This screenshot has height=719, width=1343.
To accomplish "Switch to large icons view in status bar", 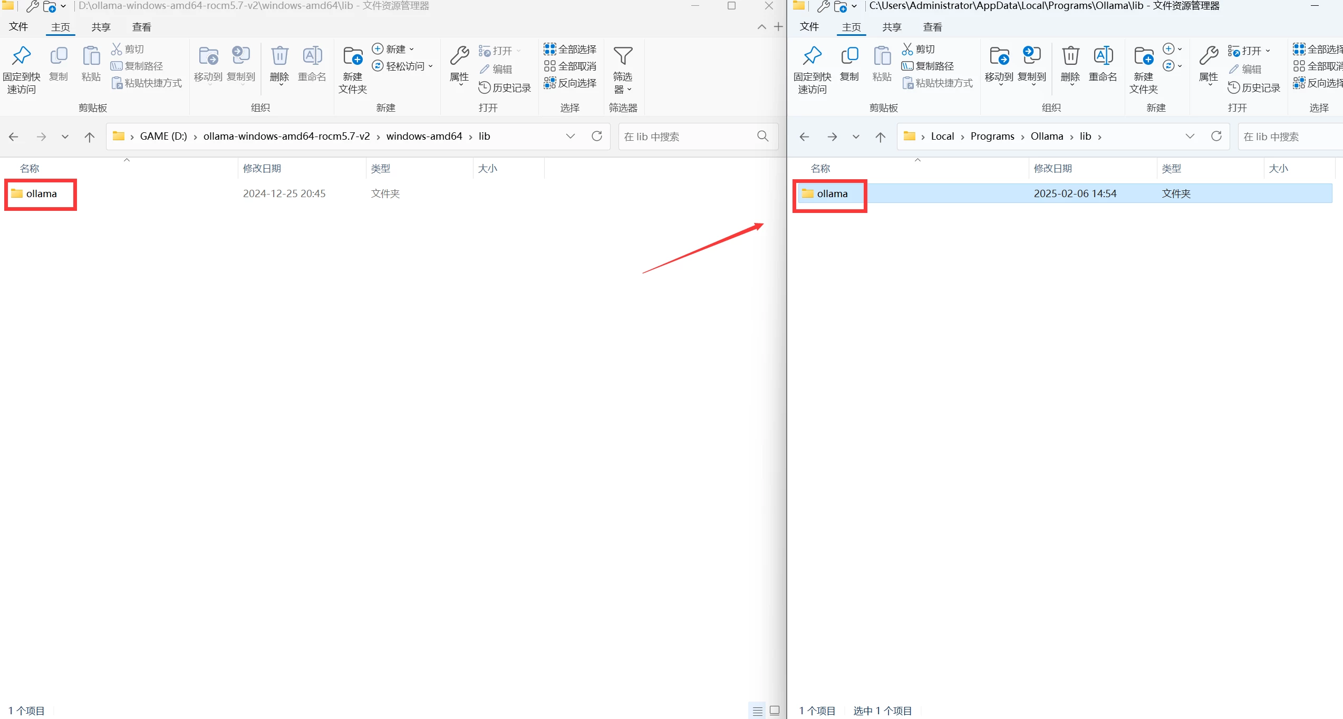I will click(x=774, y=711).
